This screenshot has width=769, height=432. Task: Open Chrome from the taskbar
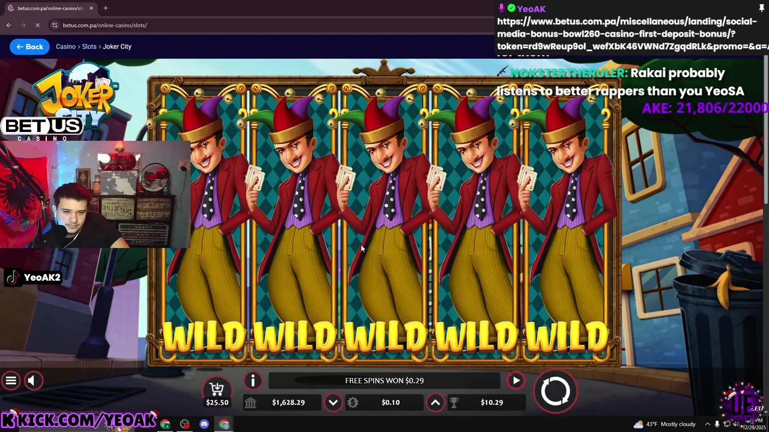(165, 424)
